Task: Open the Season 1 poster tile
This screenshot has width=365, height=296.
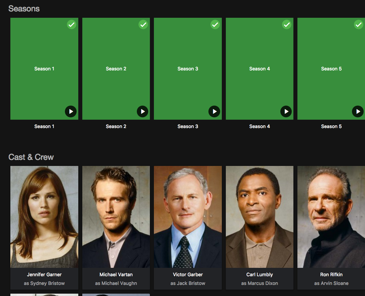Action: (44, 69)
